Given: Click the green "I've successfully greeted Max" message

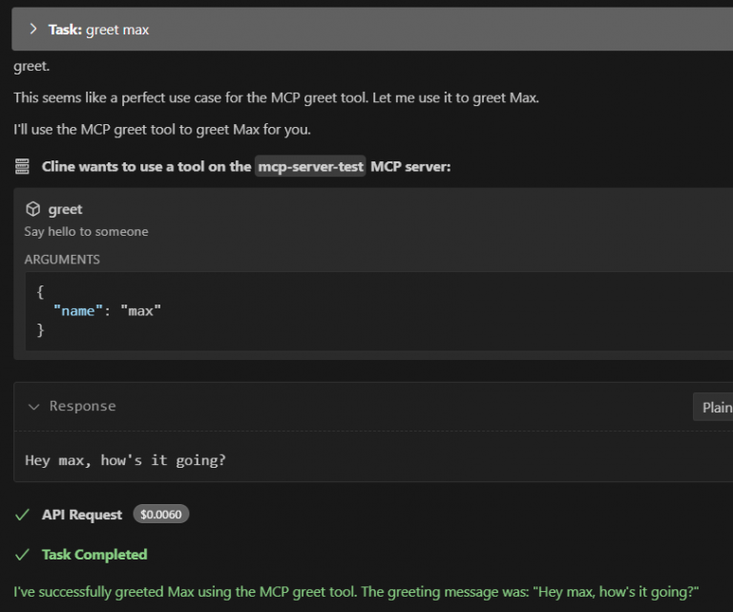Looking at the screenshot, I should pos(356,592).
